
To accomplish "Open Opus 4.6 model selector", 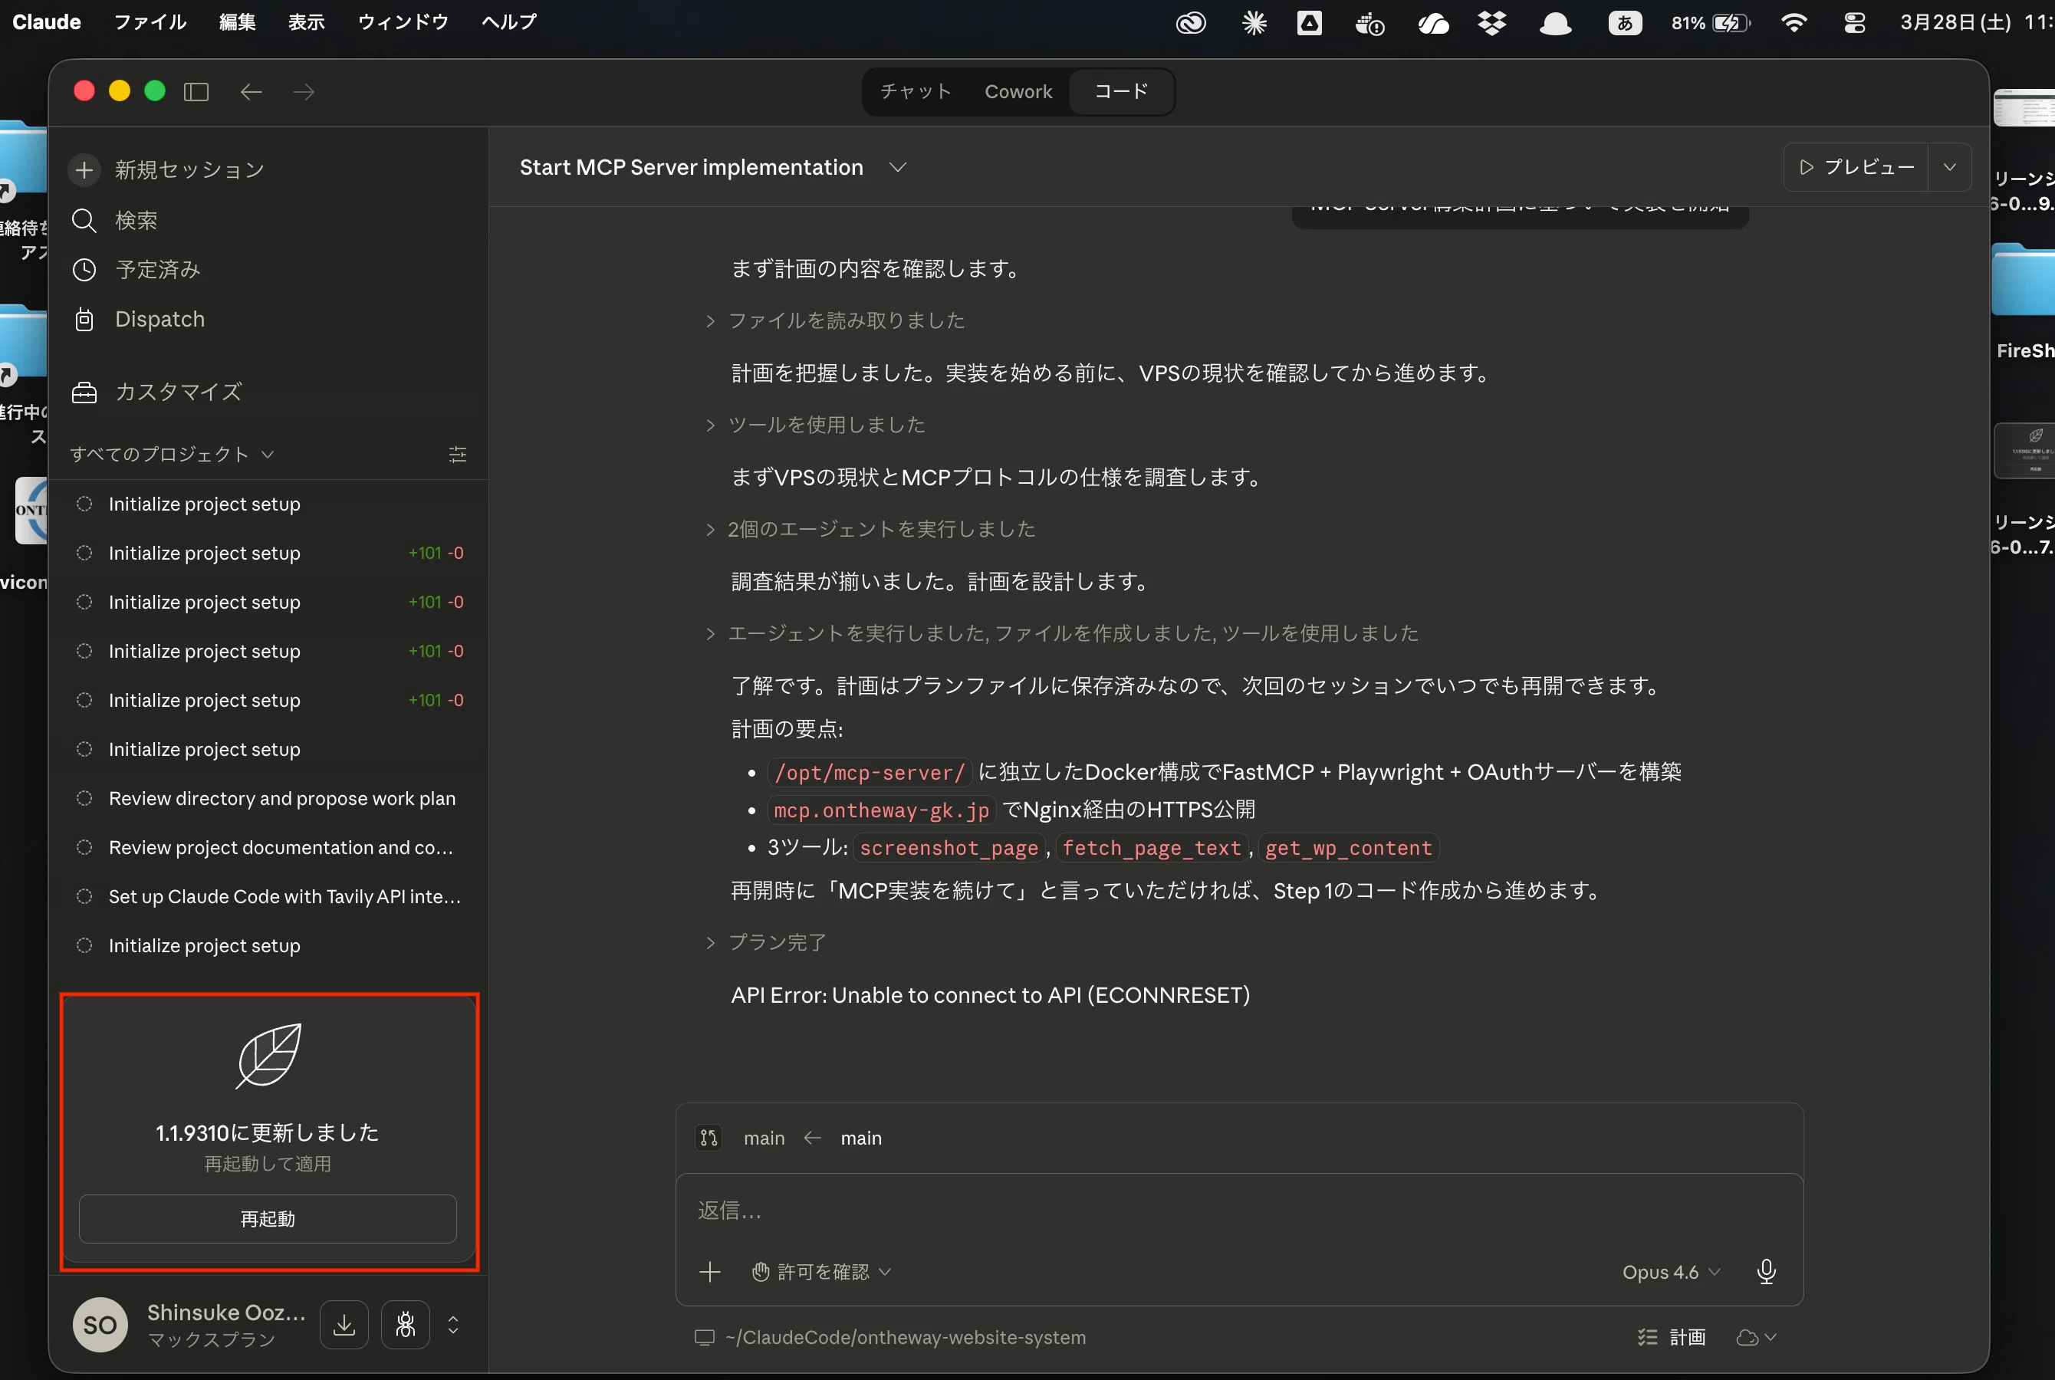I will (x=1670, y=1272).
